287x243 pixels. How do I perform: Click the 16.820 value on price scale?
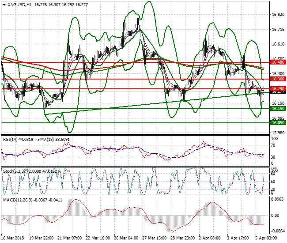pos(277,15)
